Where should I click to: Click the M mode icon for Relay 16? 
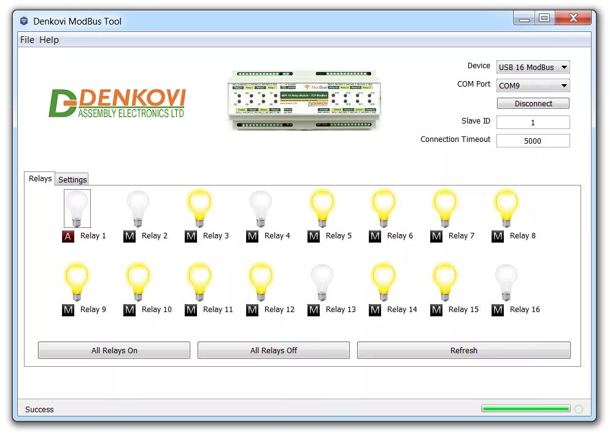pos(498,310)
